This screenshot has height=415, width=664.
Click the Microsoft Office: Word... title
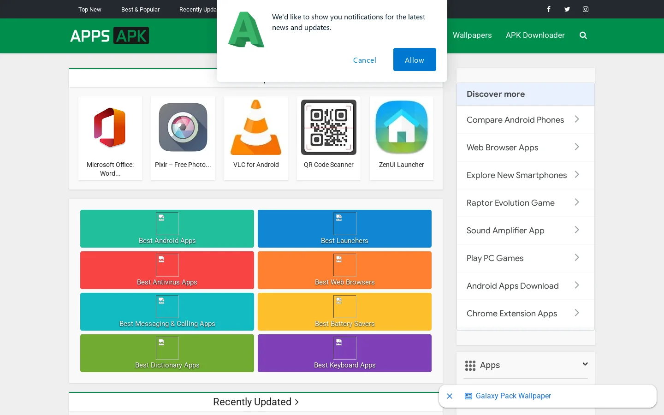(110, 169)
